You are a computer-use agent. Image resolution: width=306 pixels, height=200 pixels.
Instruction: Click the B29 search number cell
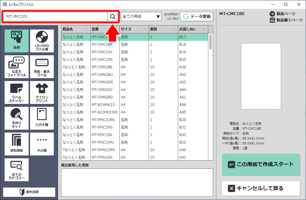click(193, 120)
